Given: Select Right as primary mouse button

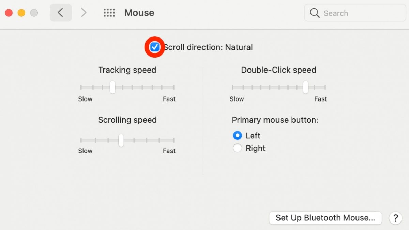Looking at the screenshot, I should click(237, 148).
